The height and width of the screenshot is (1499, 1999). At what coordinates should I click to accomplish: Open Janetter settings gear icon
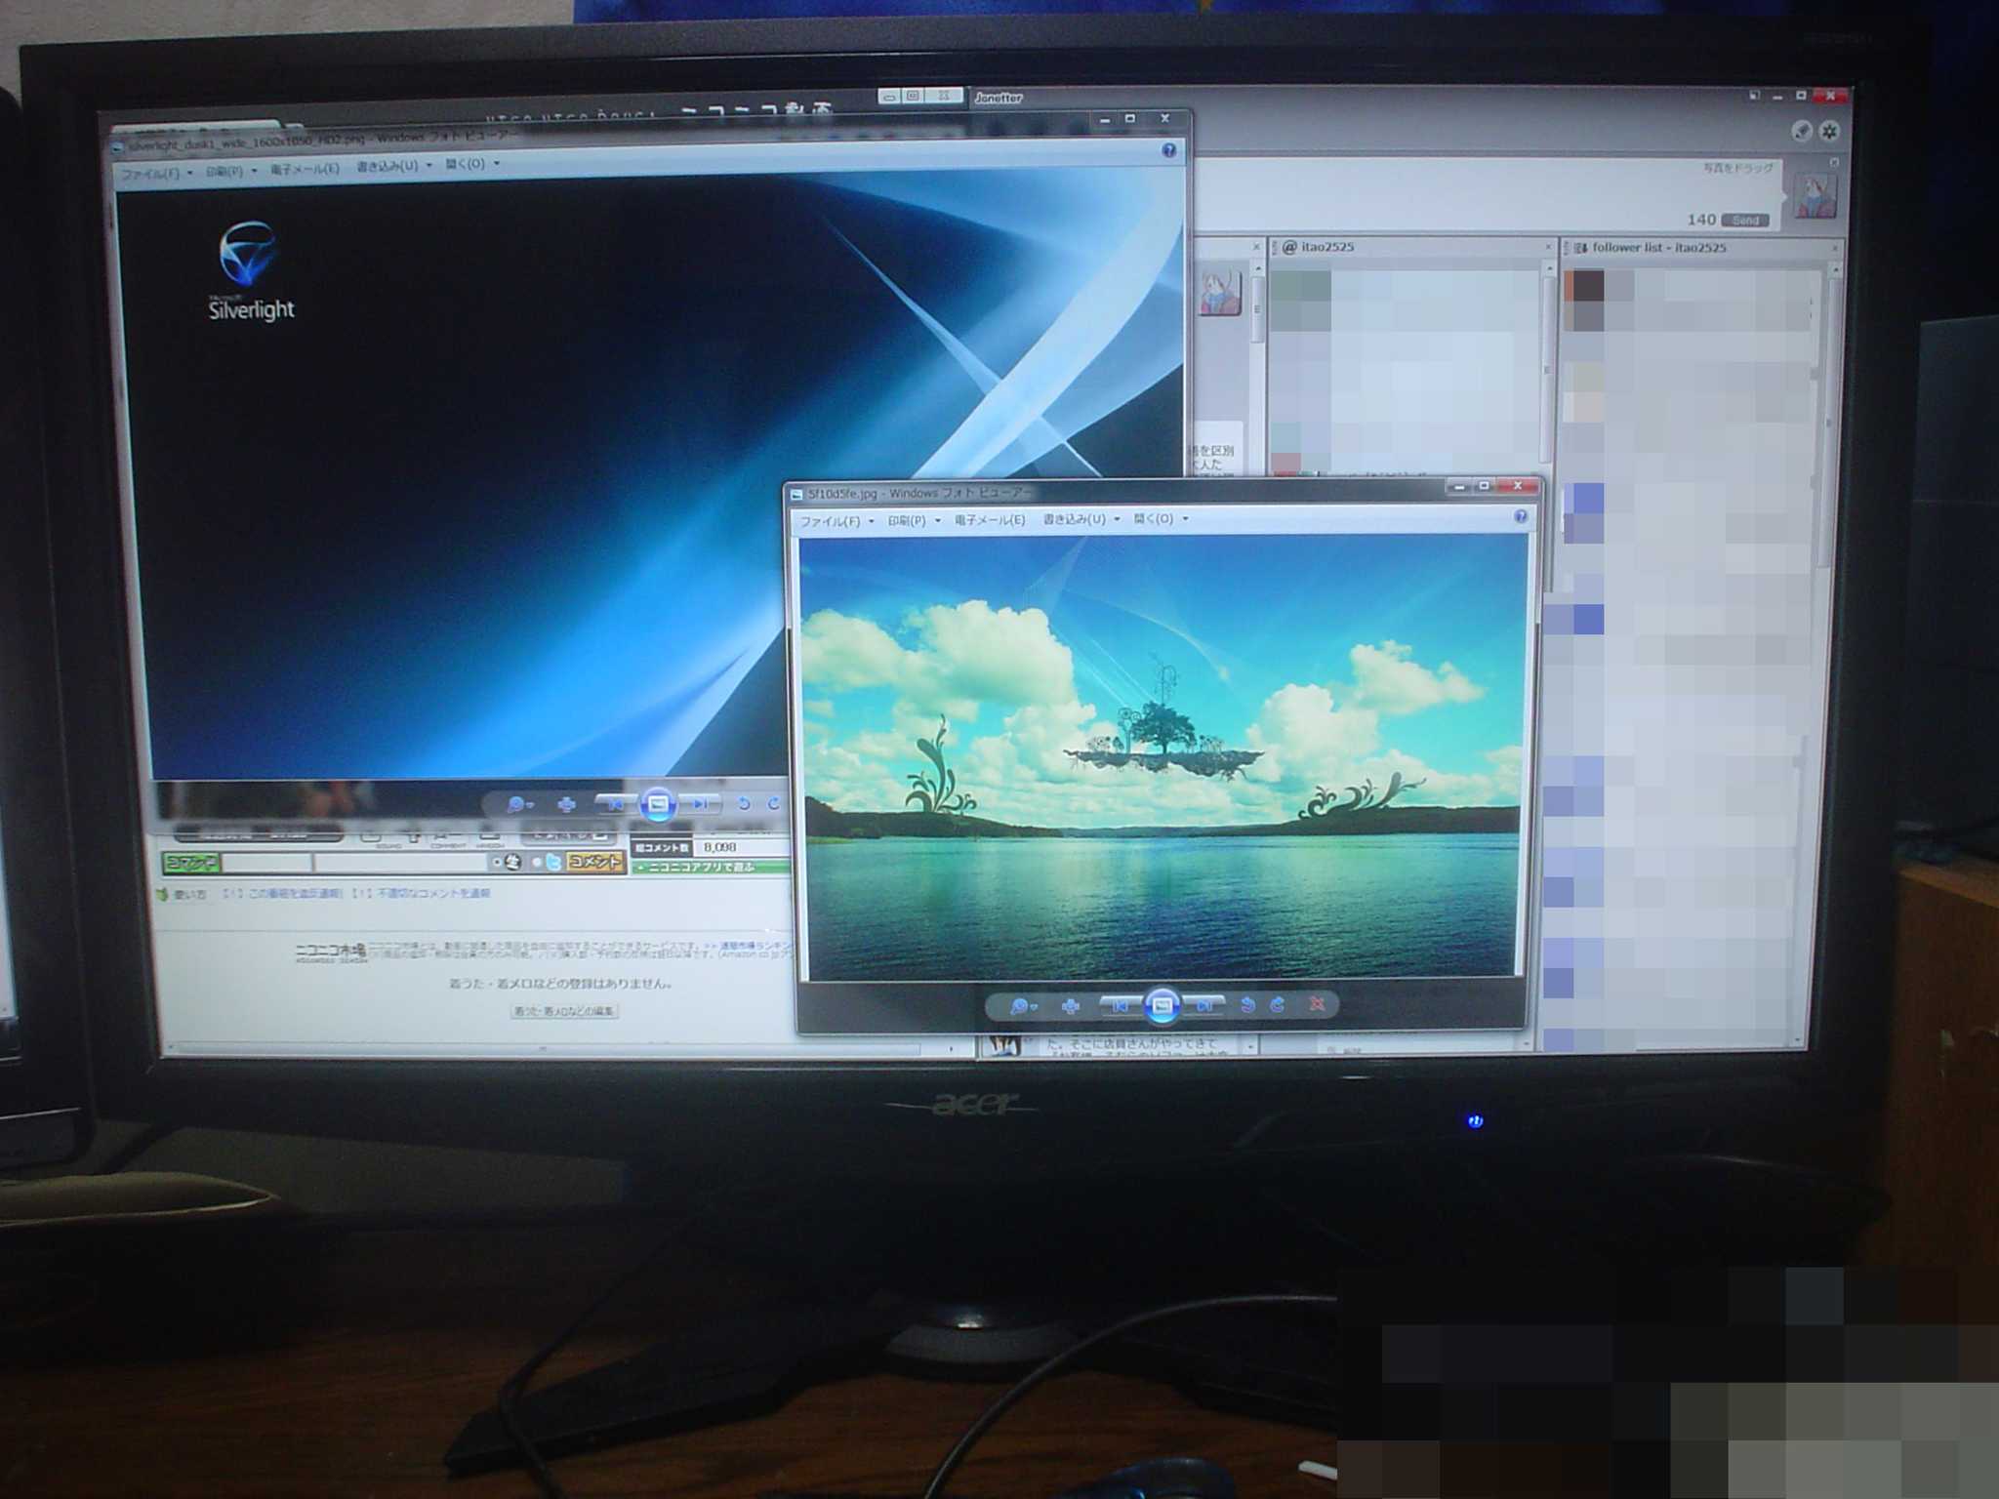[x=1829, y=132]
